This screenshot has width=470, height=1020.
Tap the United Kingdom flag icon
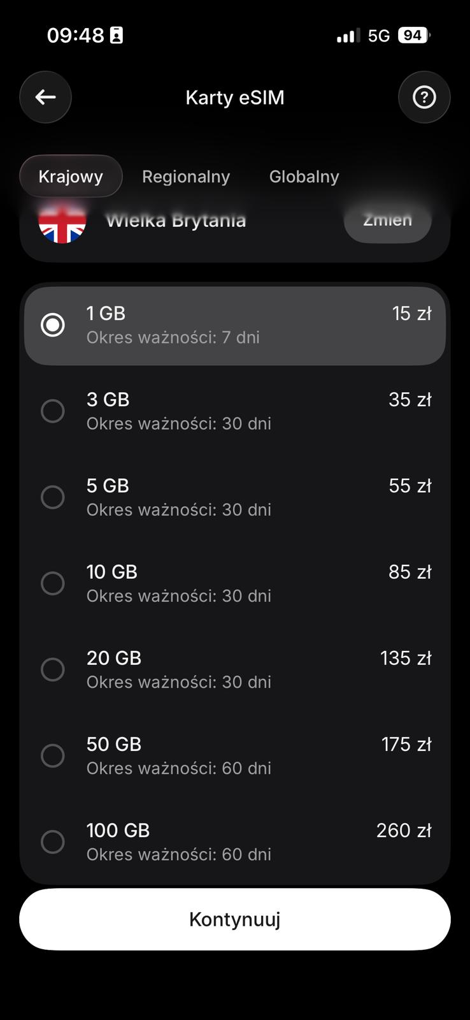62,223
